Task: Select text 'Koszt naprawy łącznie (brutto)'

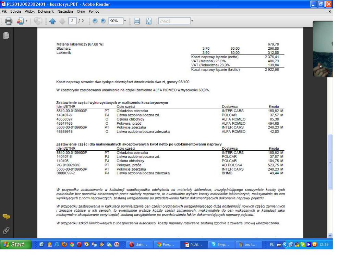Action: (x=215, y=70)
